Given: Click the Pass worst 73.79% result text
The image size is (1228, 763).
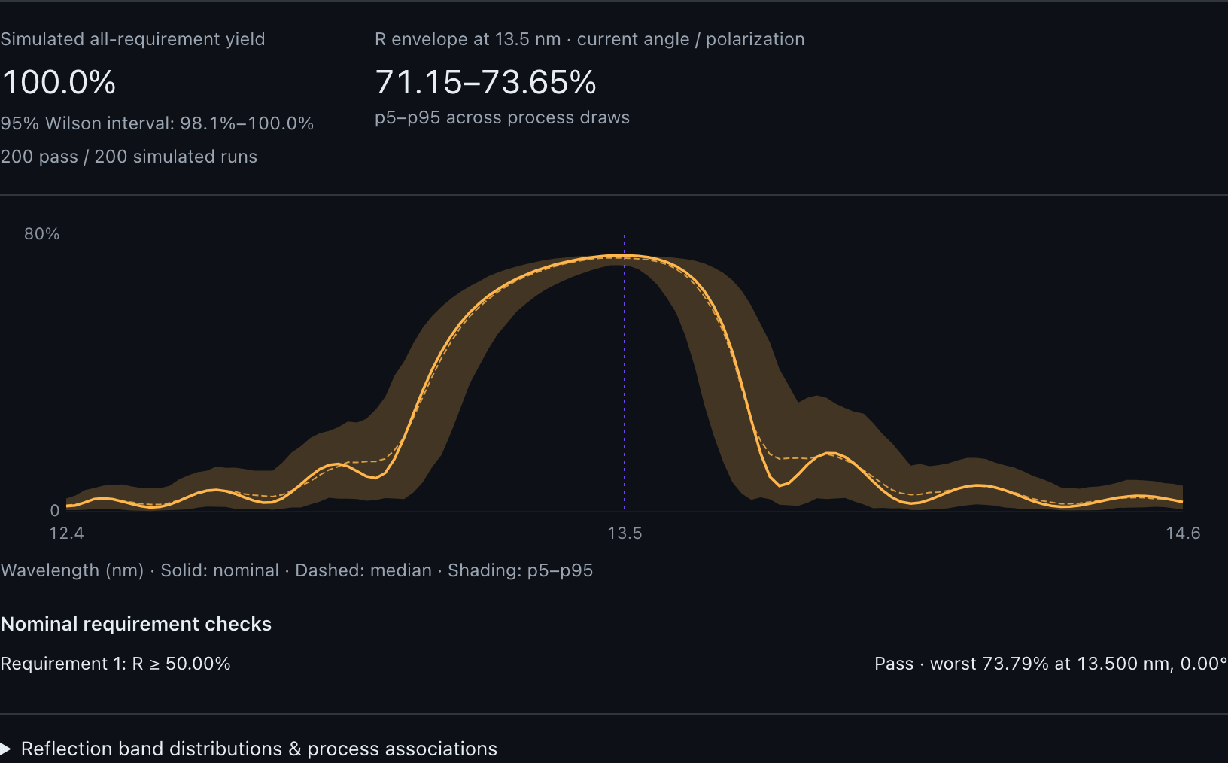Looking at the screenshot, I should pyautogui.click(x=1051, y=664).
